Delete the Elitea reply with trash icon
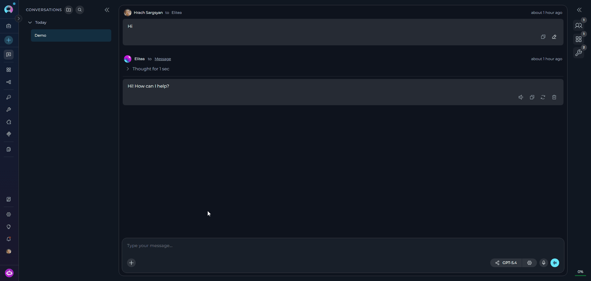591x281 pixels. pos(554,97)
